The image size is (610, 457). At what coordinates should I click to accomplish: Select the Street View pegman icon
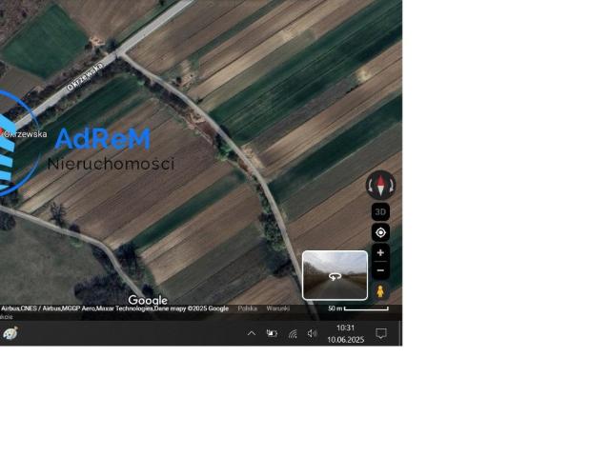(380, 291)
